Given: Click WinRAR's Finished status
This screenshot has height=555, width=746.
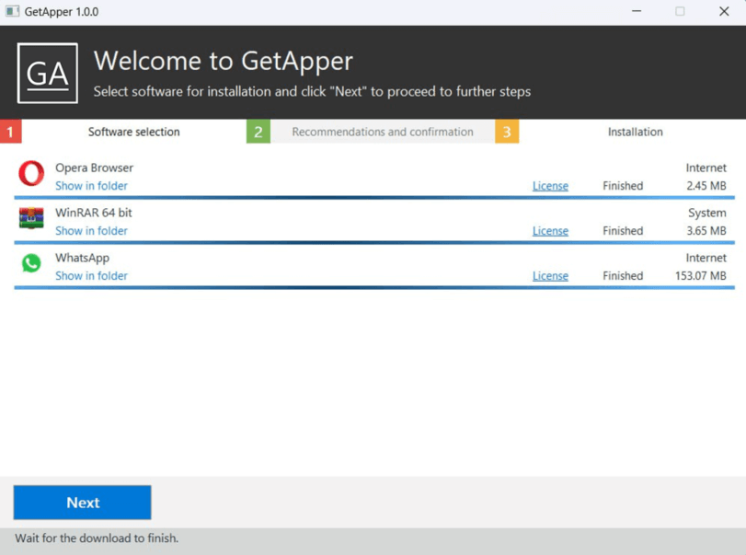Looking at the screenshot, I should [623, 231].
